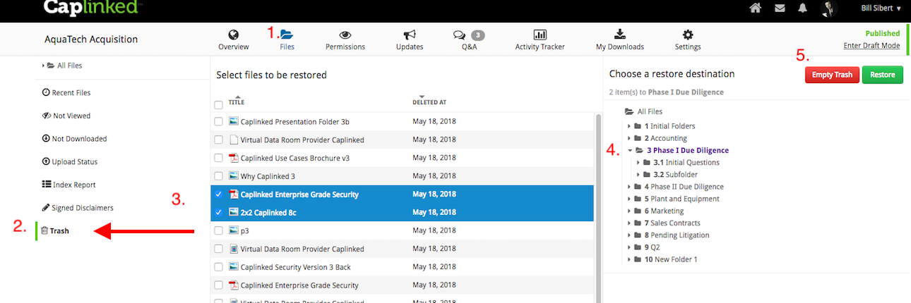Click image icon of Security Version 3 Back

pyautogui.click(x=234, y=267)
